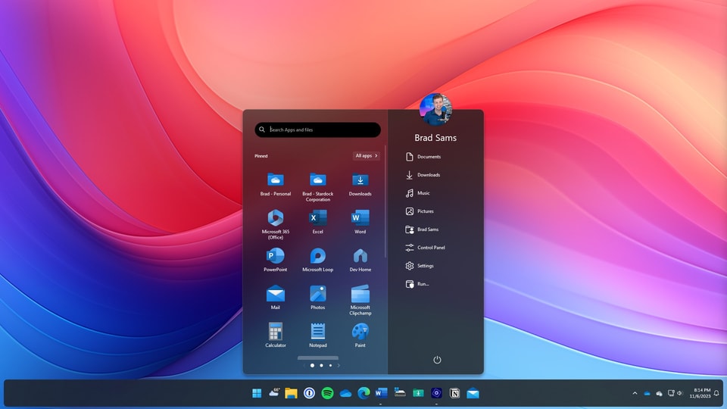The image size is (727, 409).
Task: Click the blue OneDrive cloud tray icon
Action: [x=647, y=393]
